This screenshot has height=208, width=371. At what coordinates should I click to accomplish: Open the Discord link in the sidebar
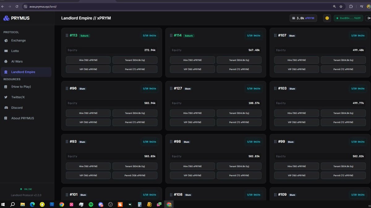coord(26,108)
